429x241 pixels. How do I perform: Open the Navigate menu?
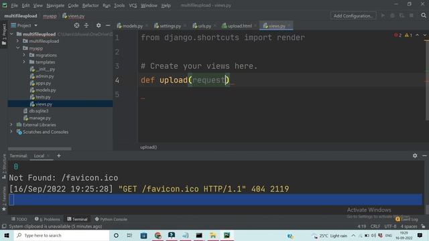55,5
